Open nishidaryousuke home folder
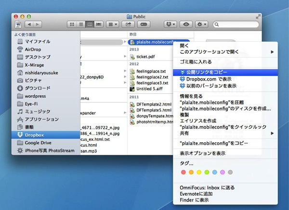Viewport: 289px width, 210px height. [46, 73]
